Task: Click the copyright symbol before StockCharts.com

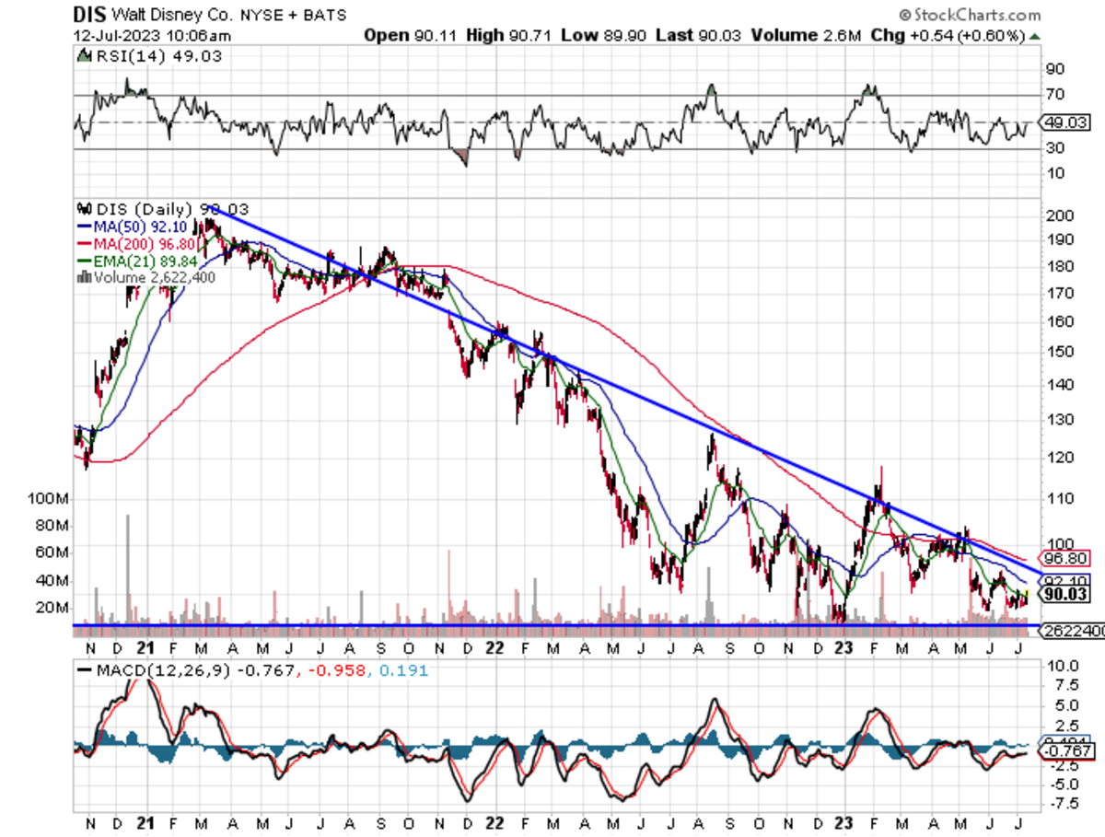Action: pyautogui.click(x=904, y=15)
